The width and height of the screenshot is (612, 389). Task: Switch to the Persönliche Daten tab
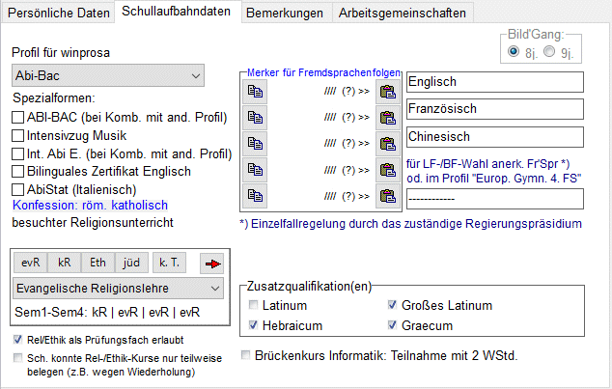(57, 13)
